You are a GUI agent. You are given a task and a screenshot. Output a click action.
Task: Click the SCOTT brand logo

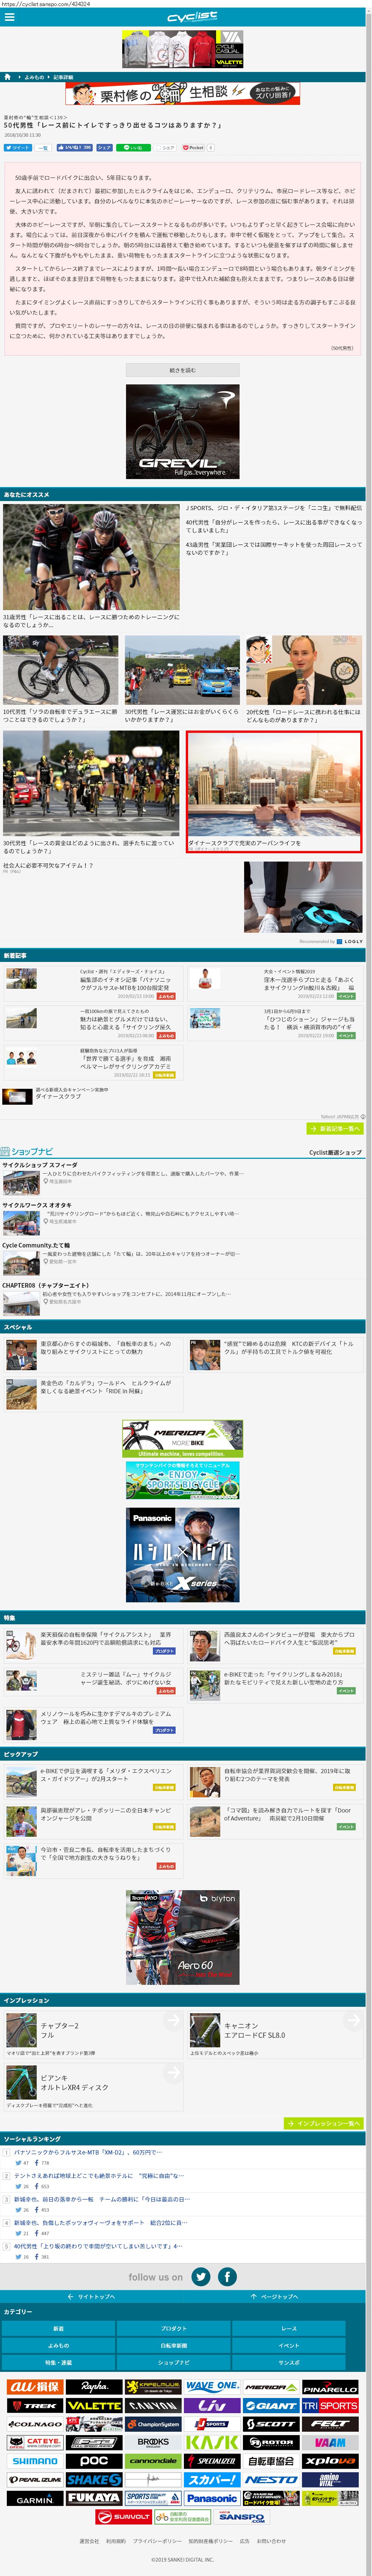pos(271,2424)
